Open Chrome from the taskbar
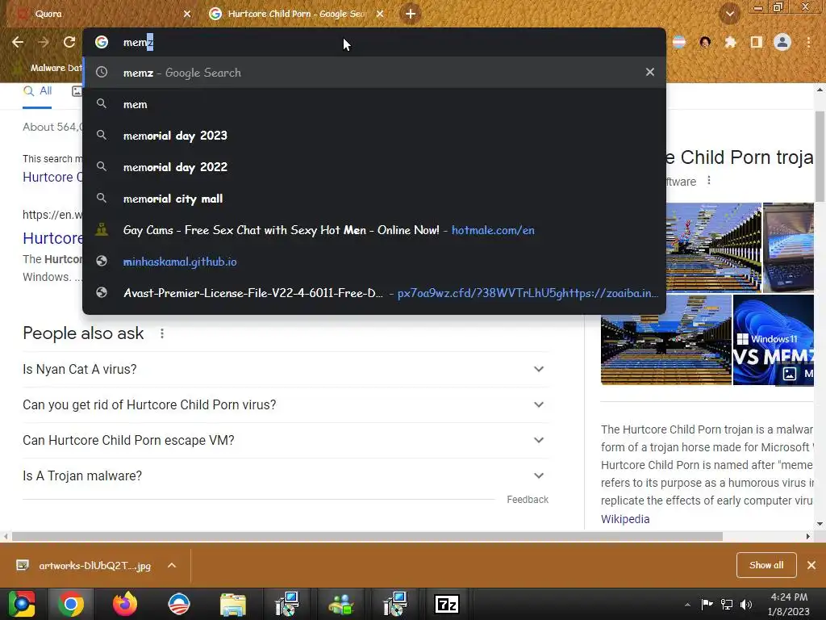The image size is (826, 620). pos(71,604)
